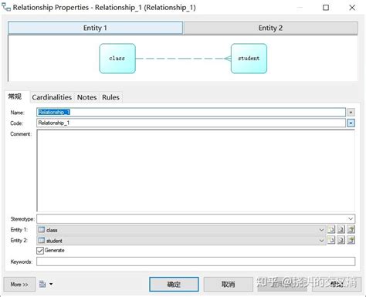This screenshot has height=297, width=366.
Task: Toggle the equals button beside Code field
Action: (x=351, y=123)
